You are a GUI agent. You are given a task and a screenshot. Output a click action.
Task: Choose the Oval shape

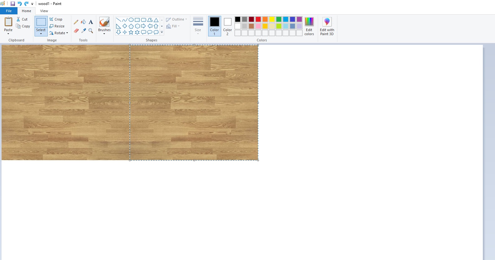pyautogui.click(x=131, y=20)
